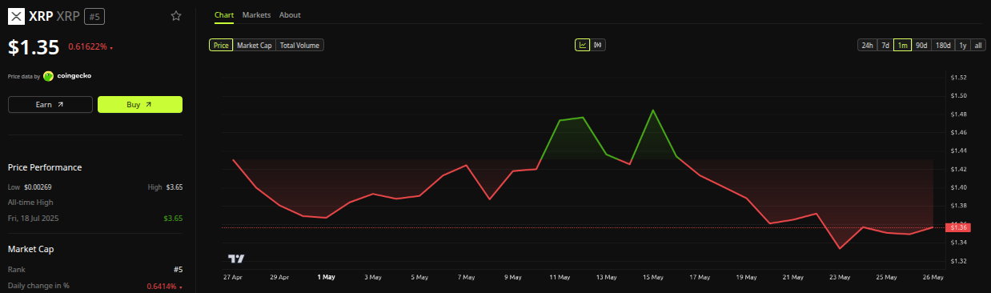Screen dimensions: 991x293
Task: Click the CoinGecko logo icon
Action: click(x=49, y=76)
